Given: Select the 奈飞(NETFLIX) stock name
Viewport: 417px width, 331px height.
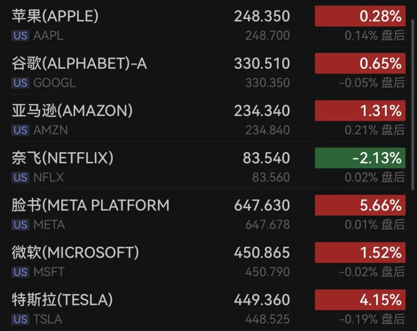Looking at the screenshot, I should pos(63,158).
